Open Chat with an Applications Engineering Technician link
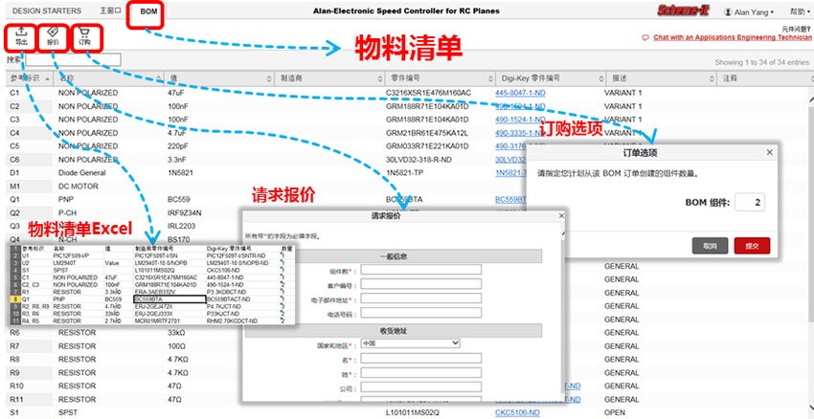This screenshot has width=814, height=419. 733,38
